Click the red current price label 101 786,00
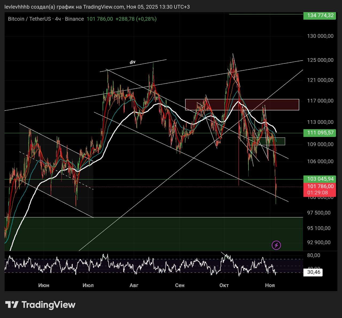342x318 pixels. click(x=320, y=186)
